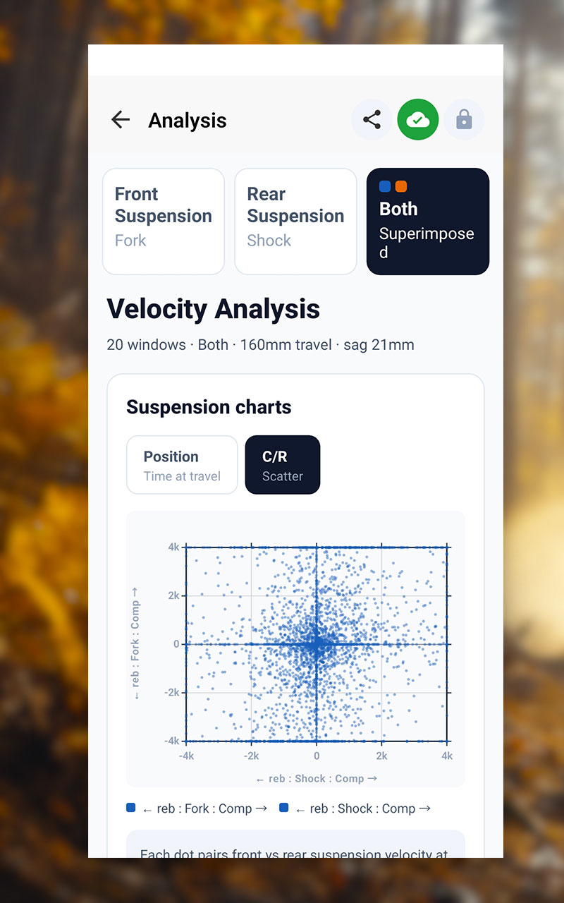
Task: Toggle the reb : Shock : Comp legend entry
Action: point(355,808)
